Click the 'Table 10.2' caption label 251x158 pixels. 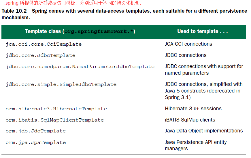click(x=14, y=11)
